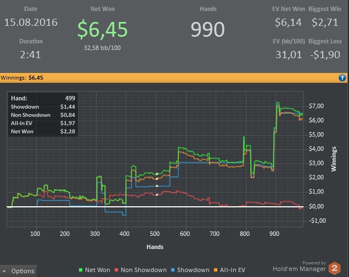Click the orange All-In EV legend swatch
Image resolution: width=349 pixels, height=277 pixels.
216,270
